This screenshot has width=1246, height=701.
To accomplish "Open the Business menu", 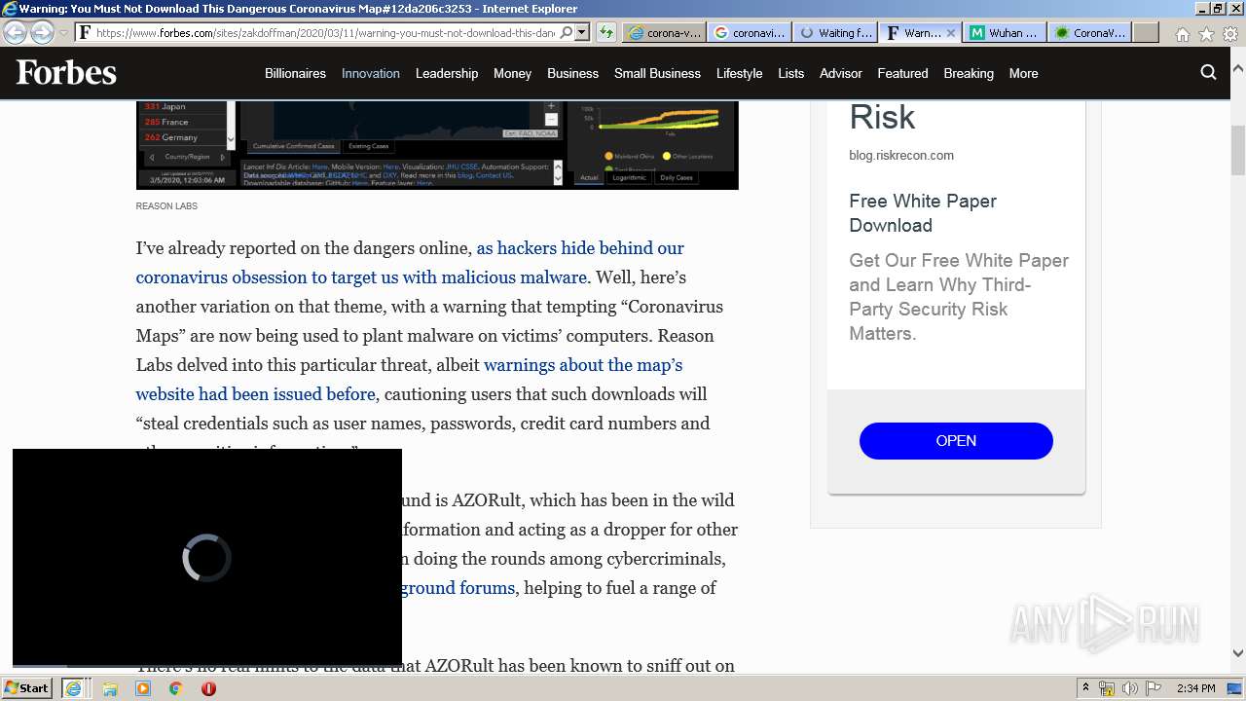I will (572, 73).
